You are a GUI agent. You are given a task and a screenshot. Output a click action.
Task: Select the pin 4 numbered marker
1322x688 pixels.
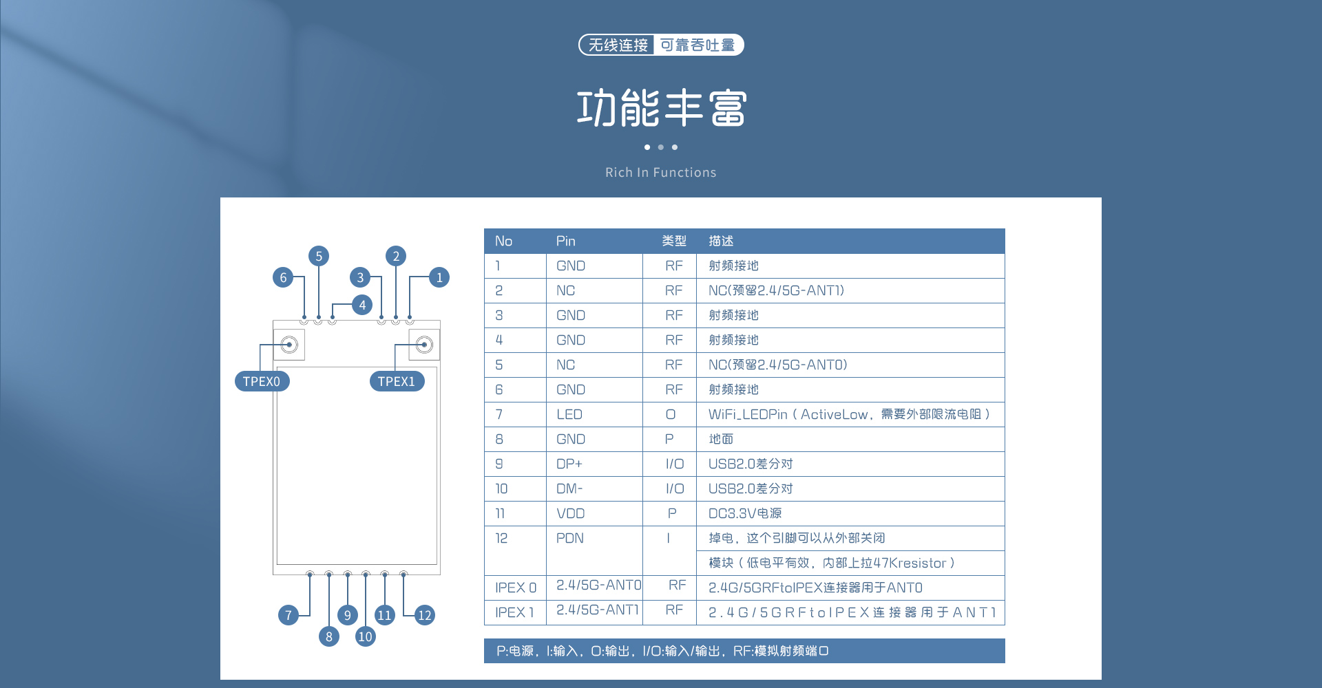tap(362, 305)
